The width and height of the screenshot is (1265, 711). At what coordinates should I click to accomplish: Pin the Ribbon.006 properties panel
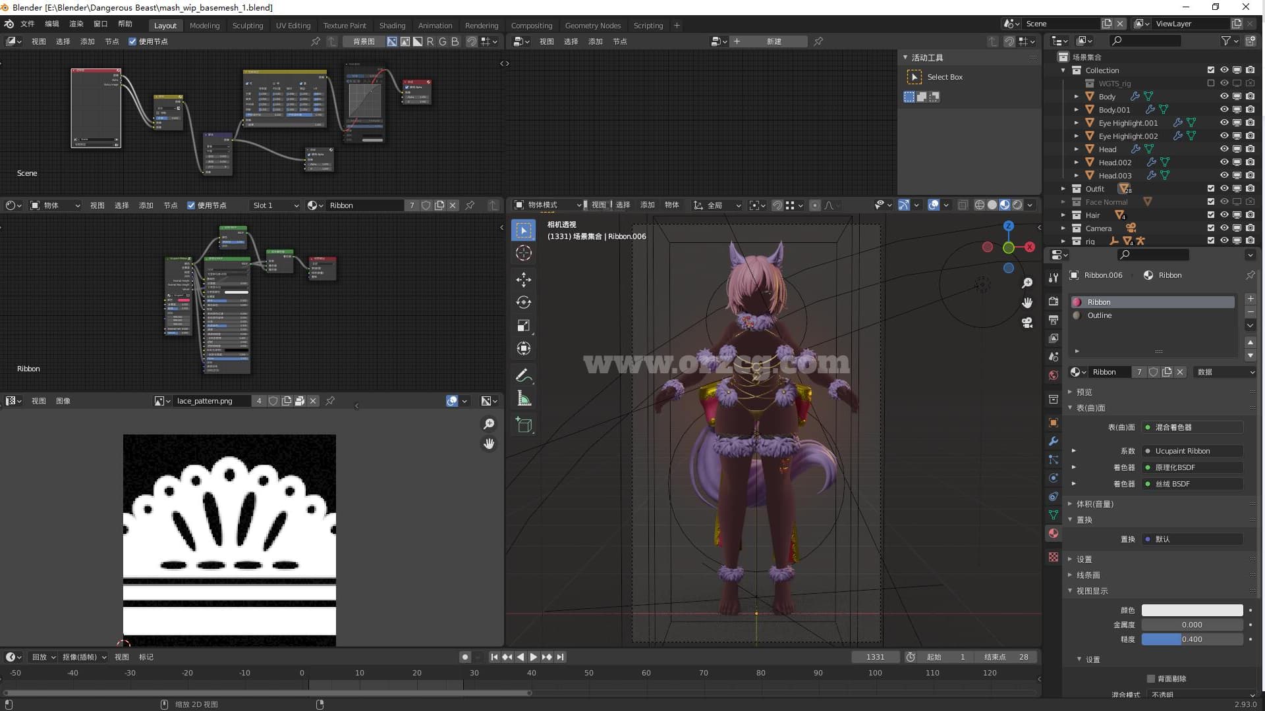pos(1250,275)
